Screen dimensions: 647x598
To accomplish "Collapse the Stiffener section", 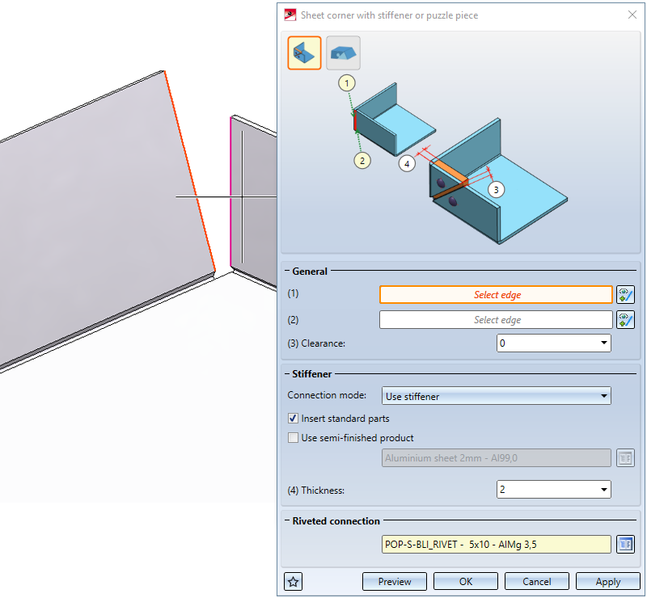I will point(287,373).
